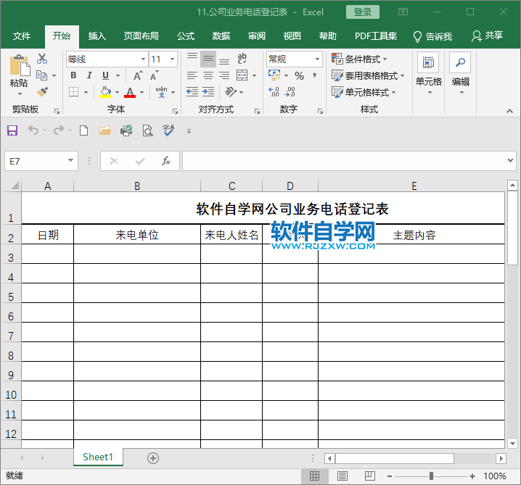This screenshot has height=485, width=521.
Task: Click the text orientation icon
Action: (231, 91)
